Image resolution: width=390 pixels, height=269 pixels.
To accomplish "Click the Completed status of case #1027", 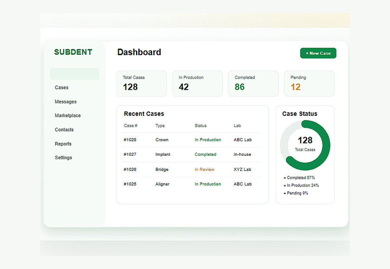I will coord(205,154).
